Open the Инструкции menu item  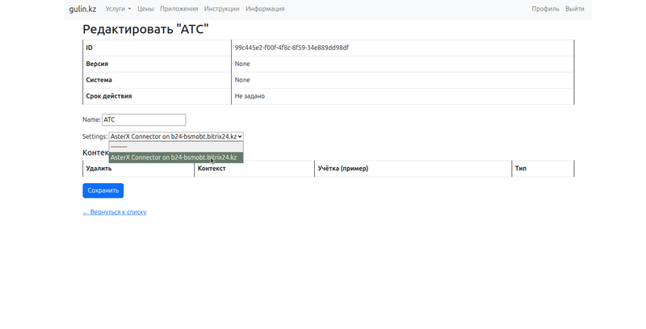[221, 9]
